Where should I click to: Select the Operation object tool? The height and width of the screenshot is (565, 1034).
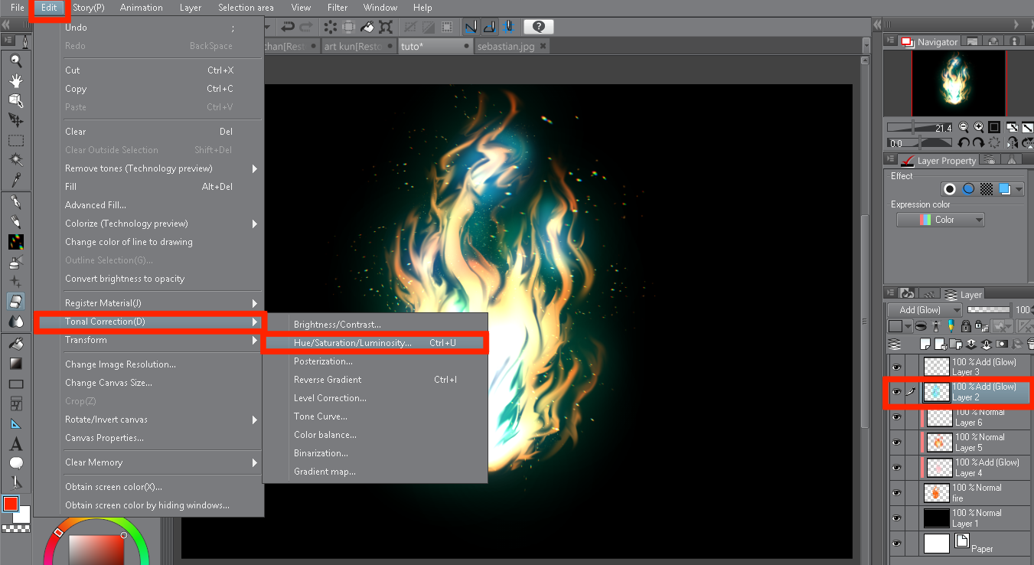point(15,100)
